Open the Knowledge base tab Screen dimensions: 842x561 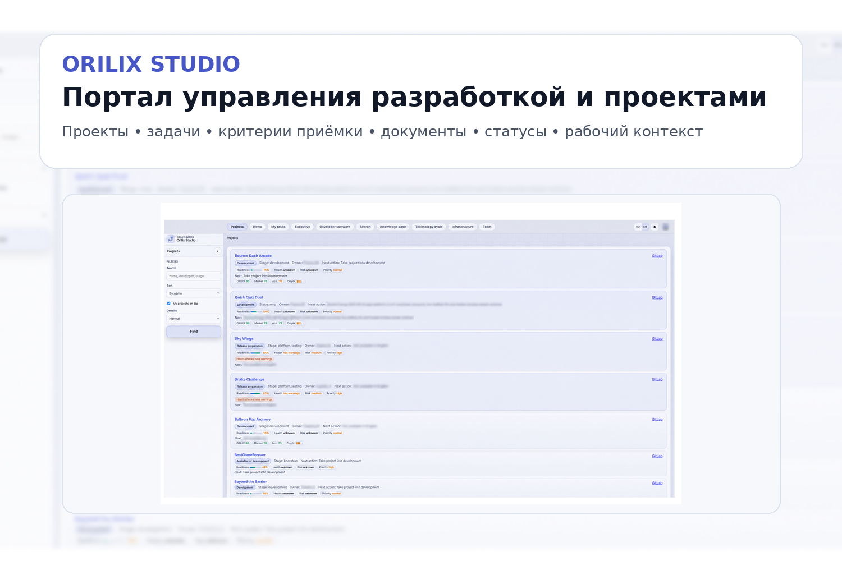[393, 227]
